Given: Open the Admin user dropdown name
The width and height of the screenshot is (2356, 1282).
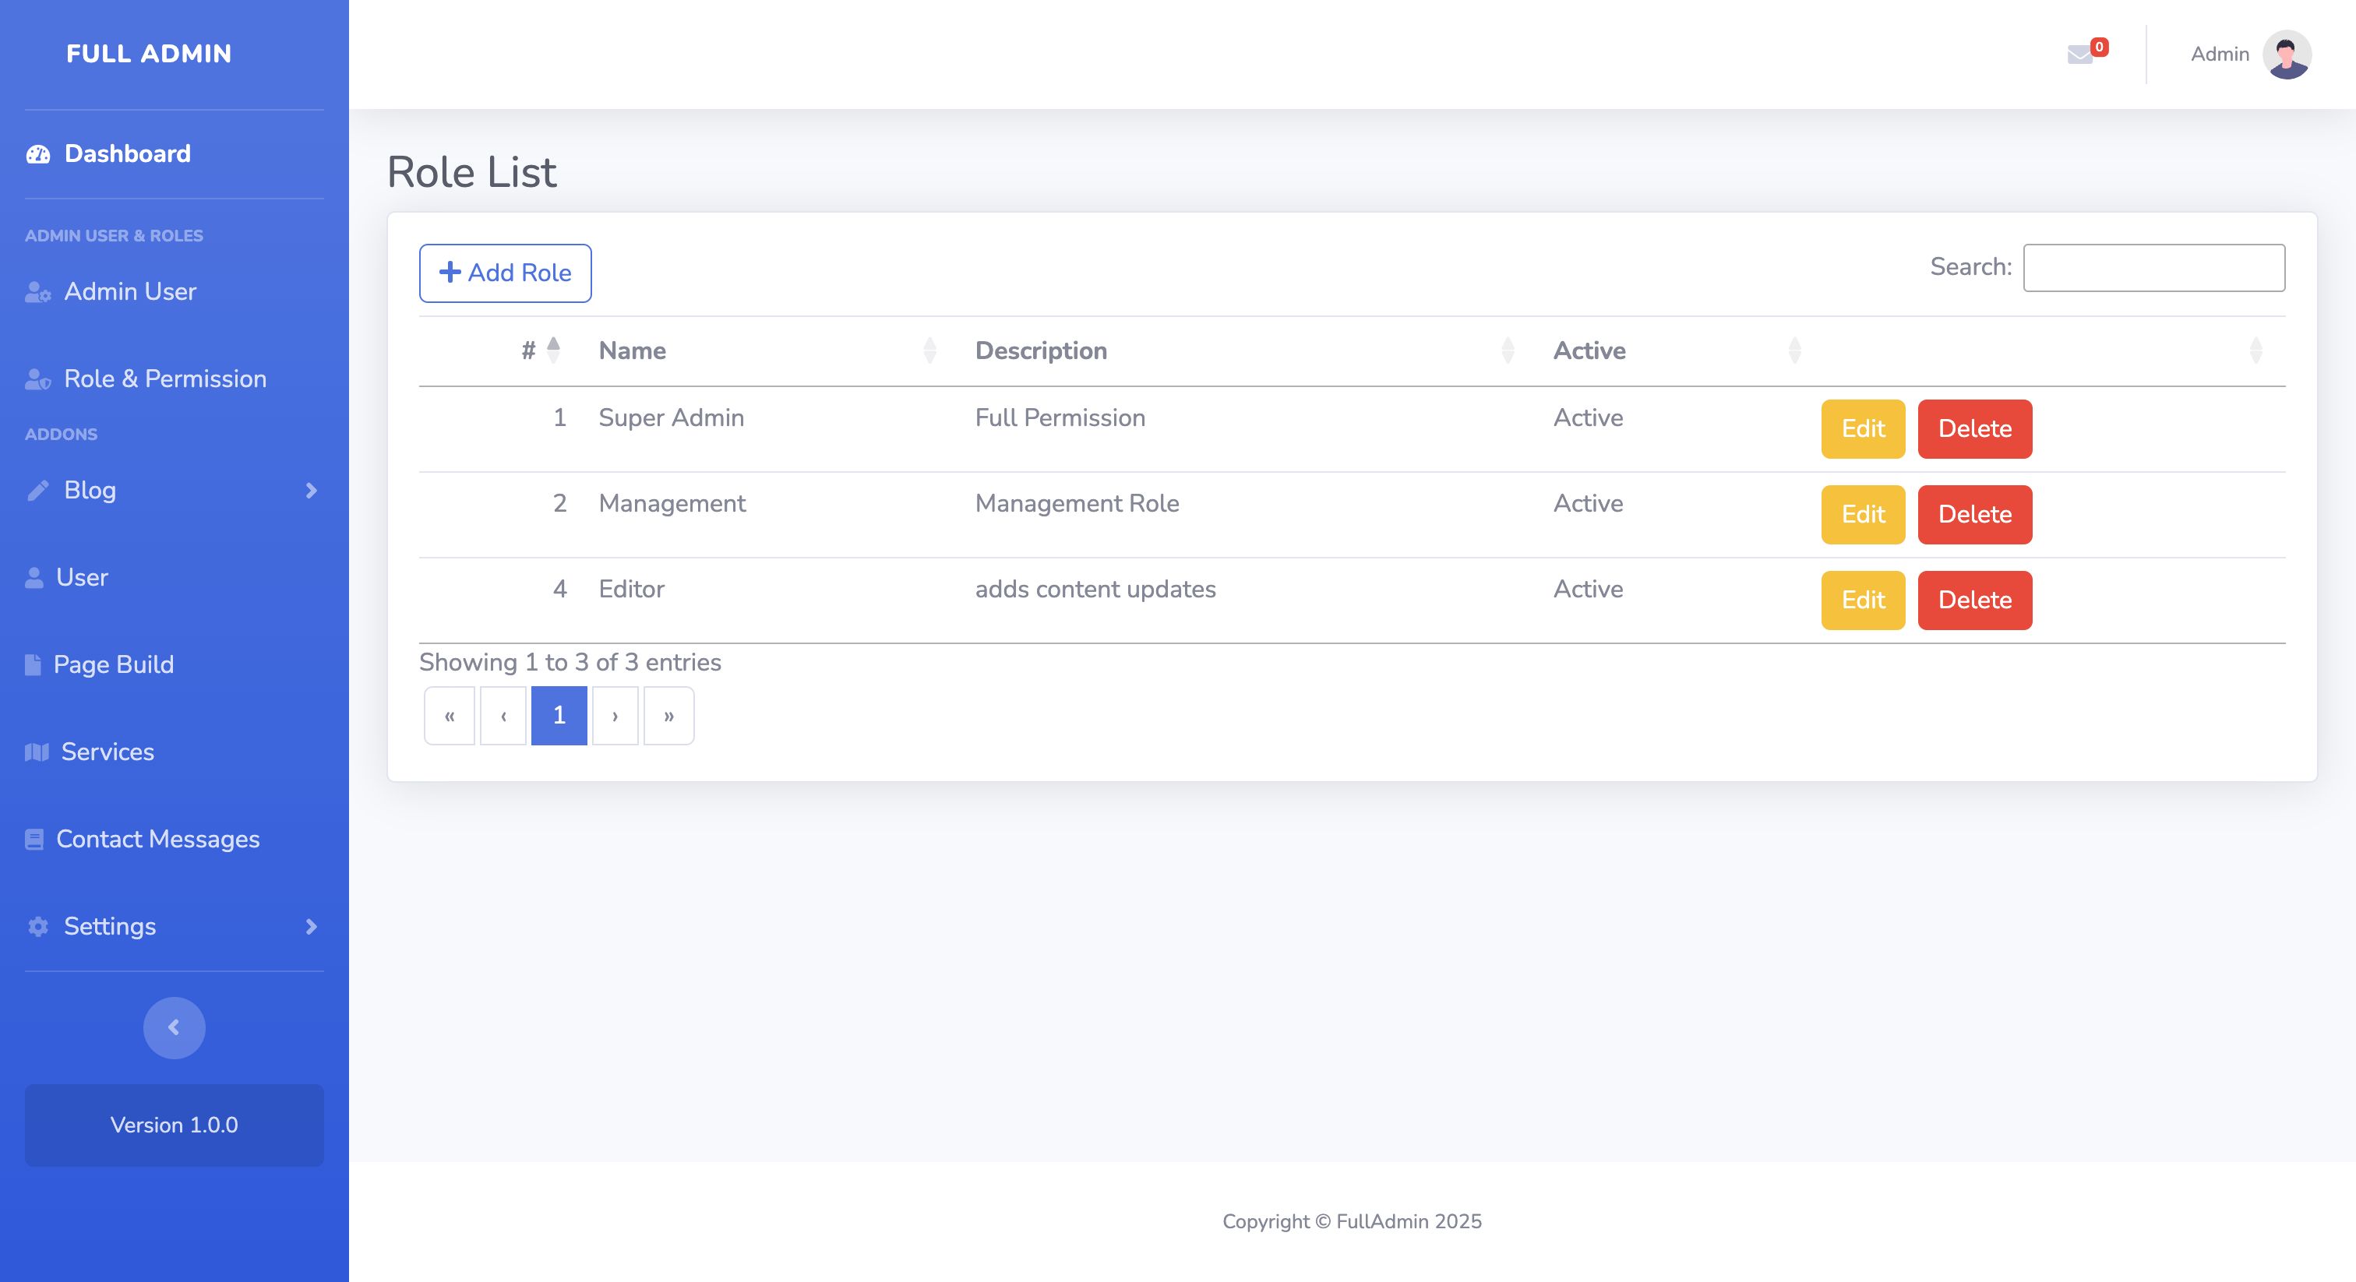Looking at the screenshot, I should [2219, 54].
